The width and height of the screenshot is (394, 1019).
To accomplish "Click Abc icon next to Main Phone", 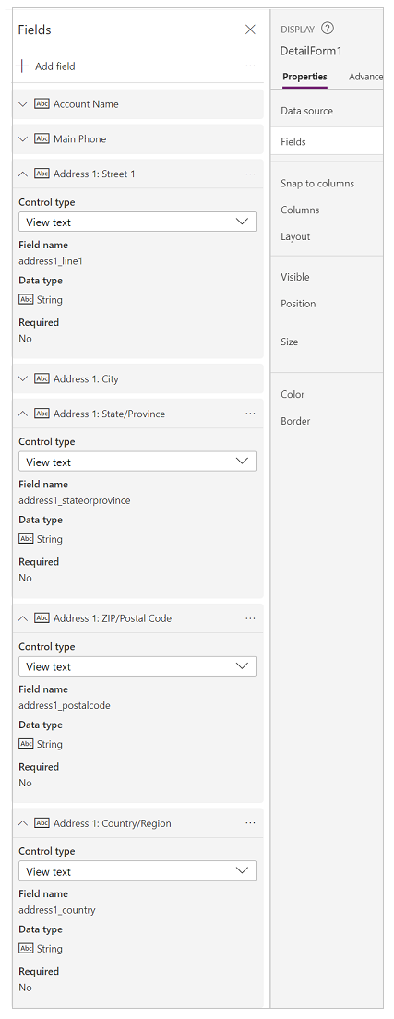I will pos(42,138).
